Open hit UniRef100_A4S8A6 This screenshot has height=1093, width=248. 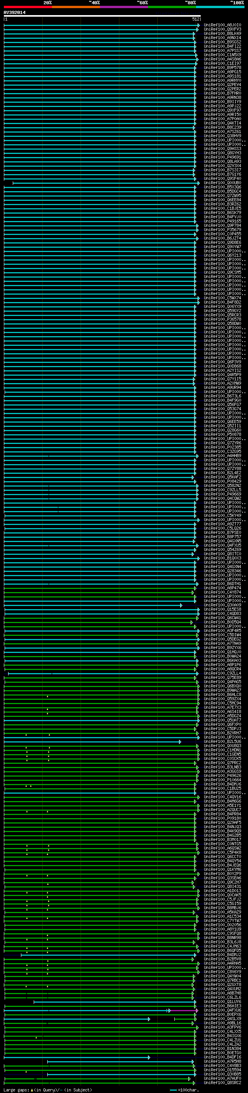pyautogui.click(x=222, y=59)
